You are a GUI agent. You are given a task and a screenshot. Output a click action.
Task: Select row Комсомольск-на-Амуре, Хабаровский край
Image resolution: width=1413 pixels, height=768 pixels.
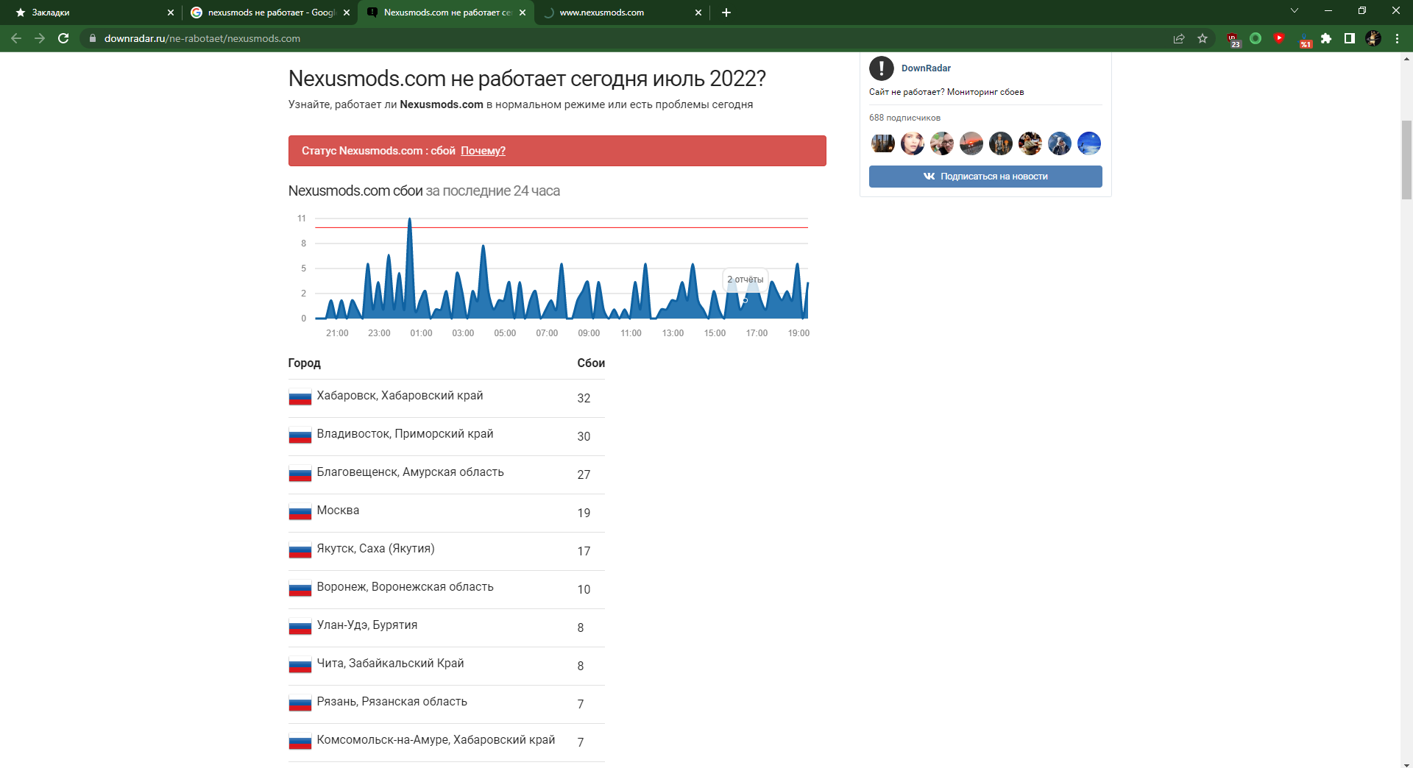point(447,742)
